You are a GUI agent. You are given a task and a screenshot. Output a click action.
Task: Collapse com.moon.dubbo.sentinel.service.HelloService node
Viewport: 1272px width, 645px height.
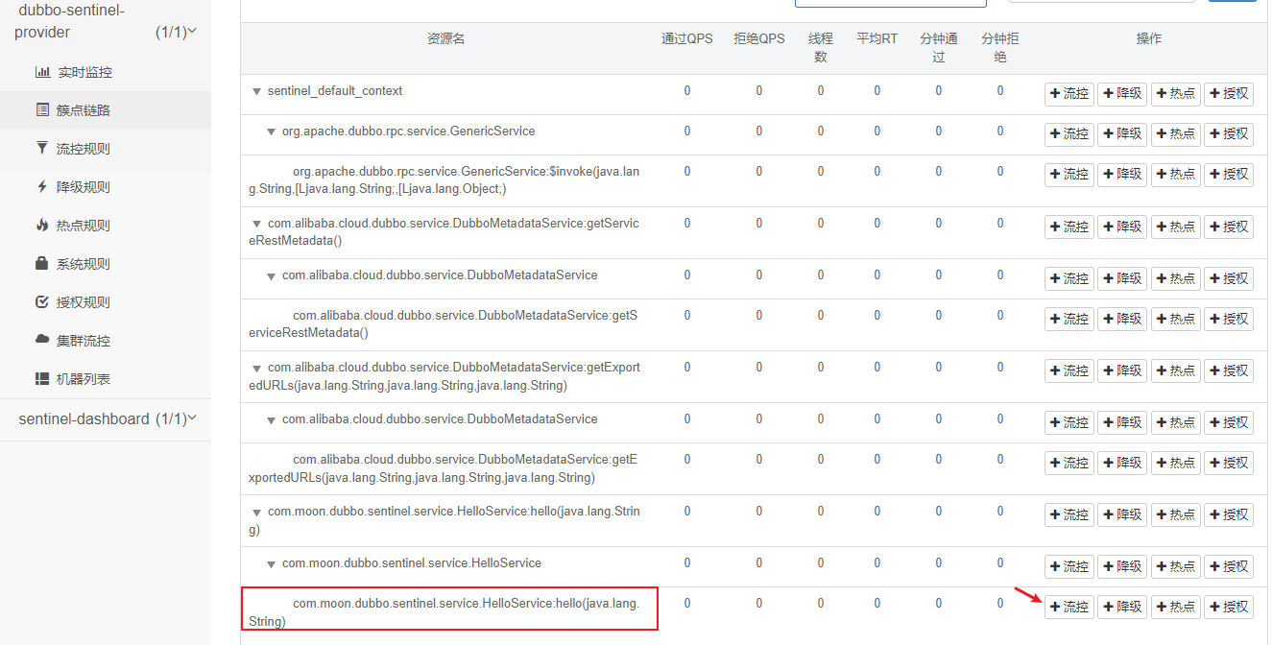271,563
